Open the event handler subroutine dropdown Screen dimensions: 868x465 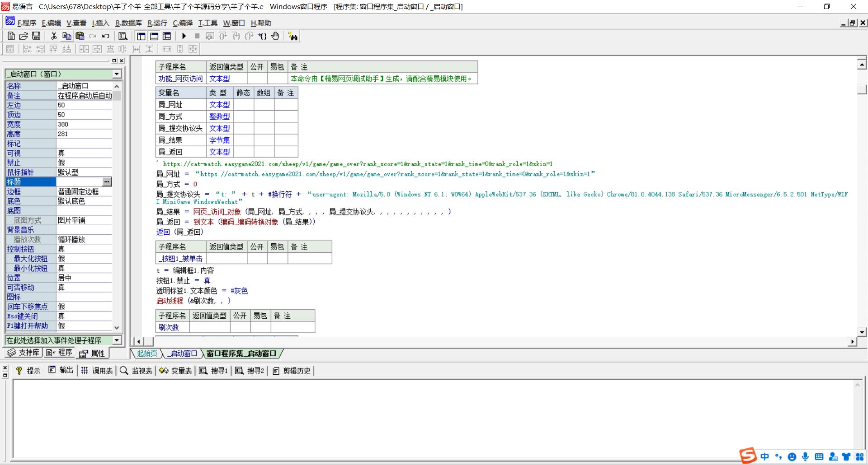pos(117,340)
